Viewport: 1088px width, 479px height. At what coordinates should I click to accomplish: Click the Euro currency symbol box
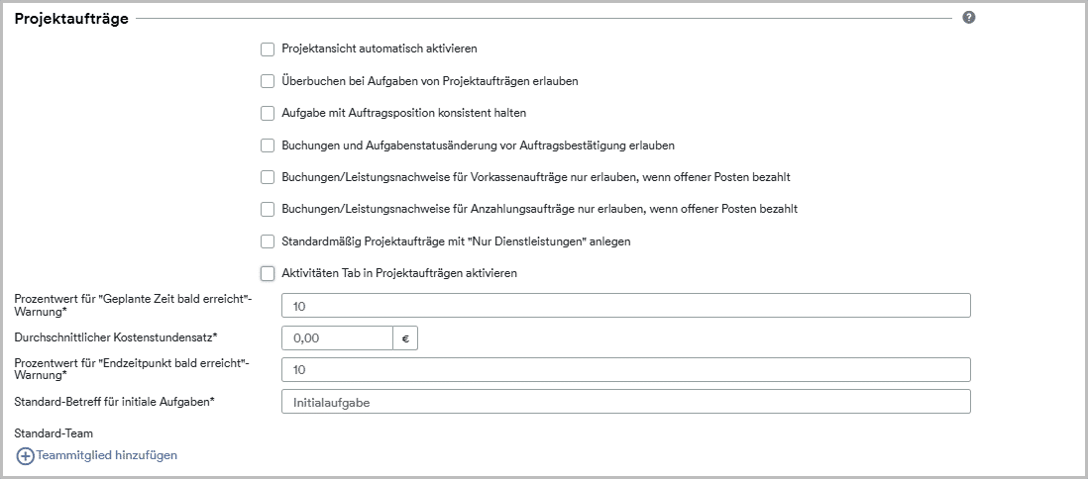click(405, 338)
